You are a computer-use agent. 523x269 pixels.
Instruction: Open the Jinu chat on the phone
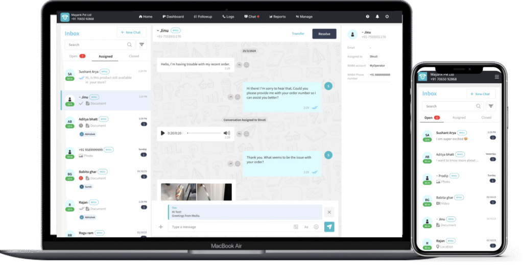459,222
